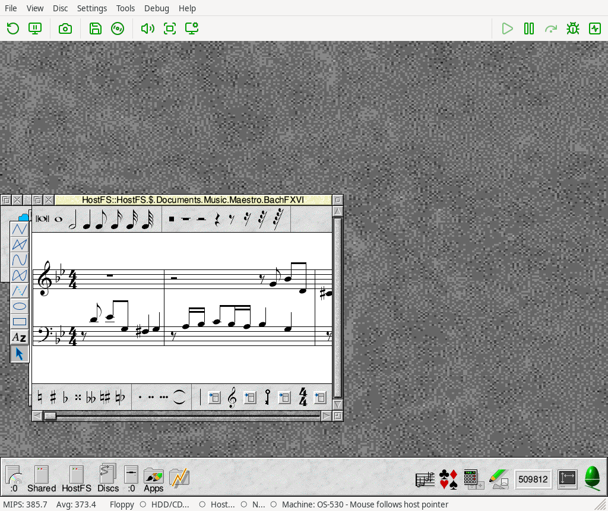Pick the double sharp (x) accidental

click(78, 398)
